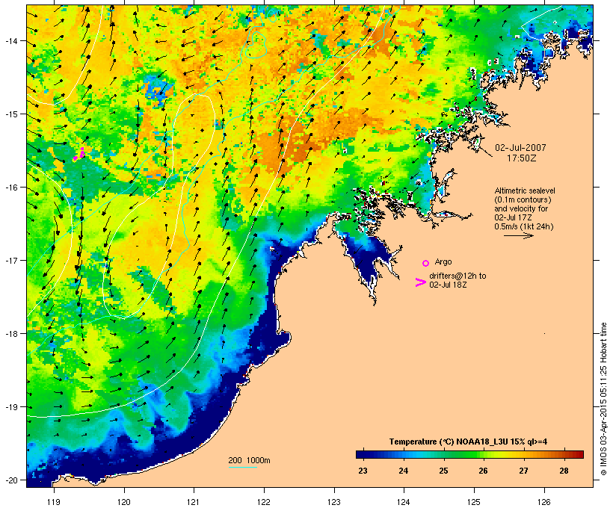Click the latitude label -14

coord(10,40)
